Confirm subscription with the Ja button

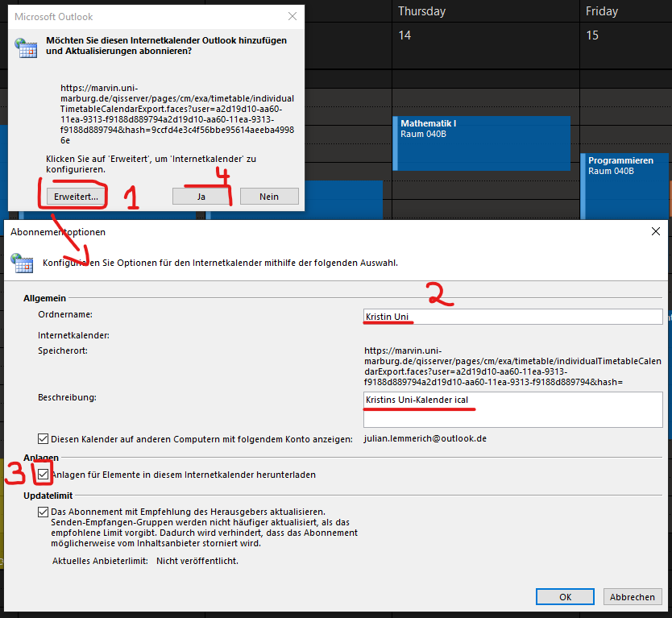[201, 197]
